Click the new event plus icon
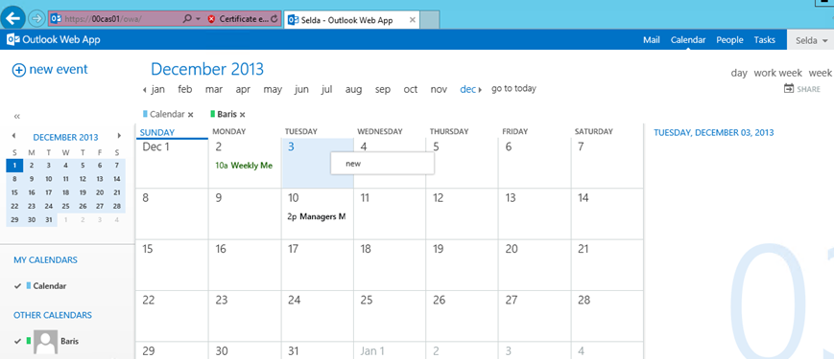 [x=18, y=70]
